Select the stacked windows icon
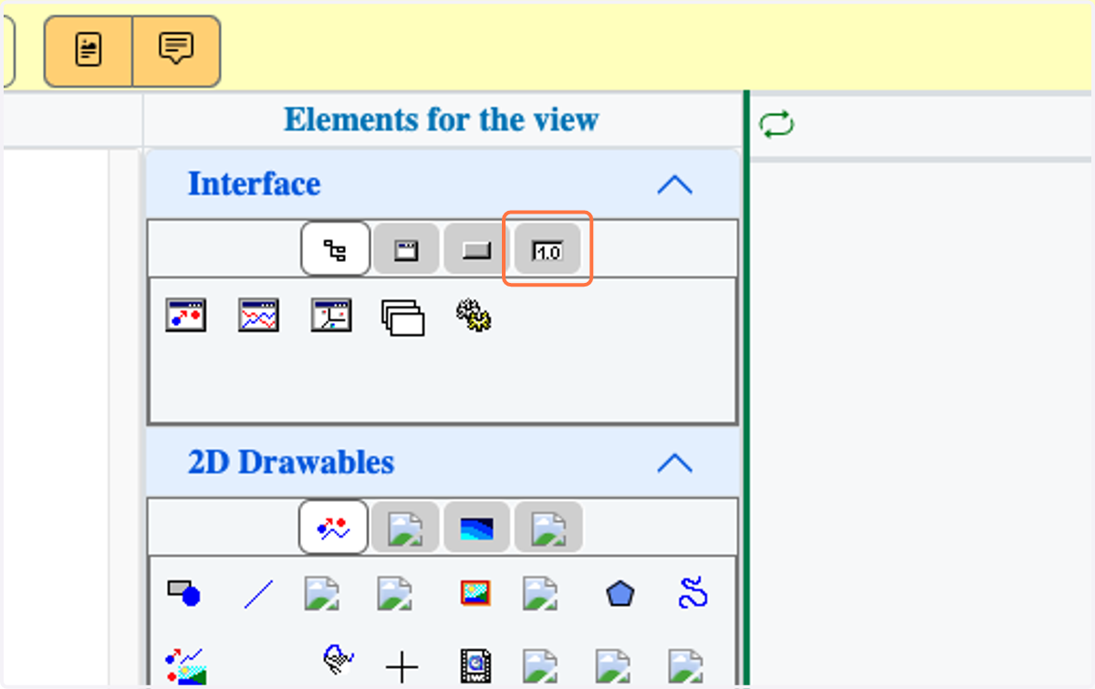 [x=403, y=317]
